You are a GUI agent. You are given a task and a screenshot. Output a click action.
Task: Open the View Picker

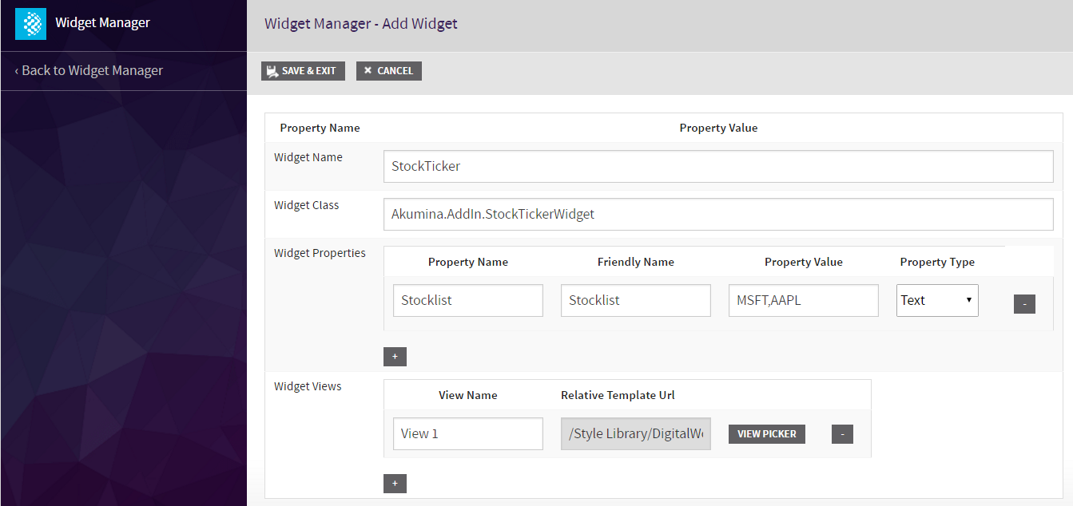766,434
